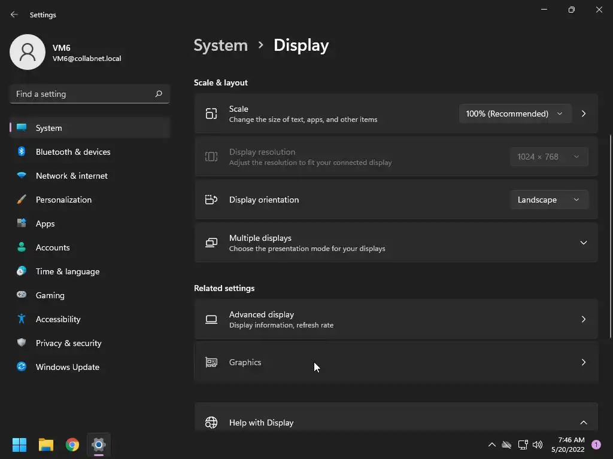Click the Accounts sidebar entry
613x459 pixels.
coord(90,247)
